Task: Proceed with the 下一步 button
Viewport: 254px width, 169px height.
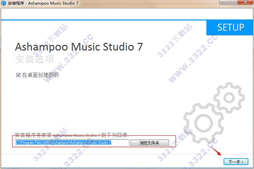Action: tap(236, 161)
